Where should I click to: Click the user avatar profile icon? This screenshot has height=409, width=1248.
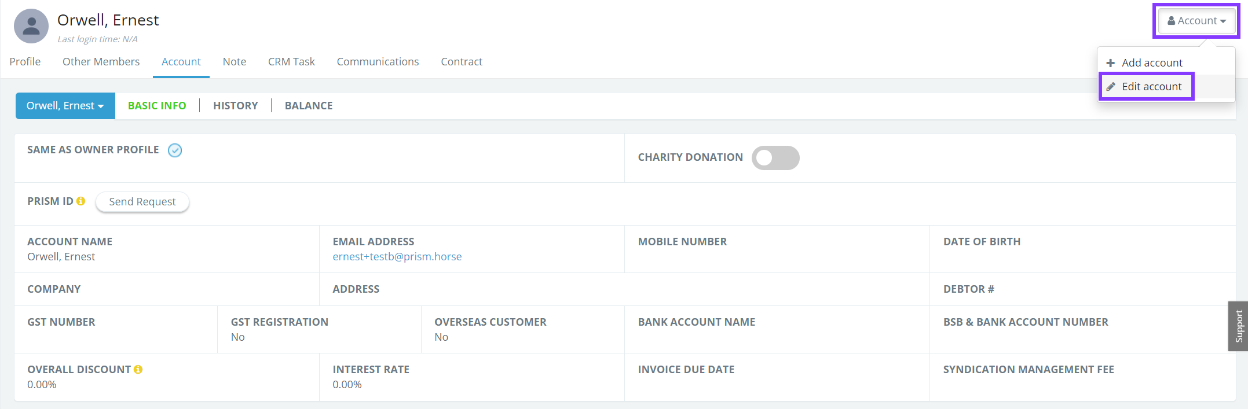pyautogui.click(x=31, y=26)
